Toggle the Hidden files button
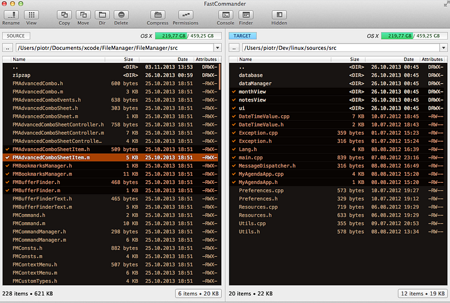This screenshot has width=450, height=303. (x=279, y=14)
